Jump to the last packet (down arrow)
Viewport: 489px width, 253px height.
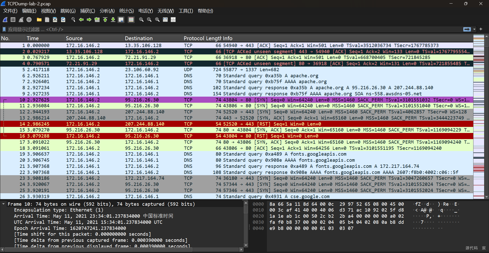113,20
